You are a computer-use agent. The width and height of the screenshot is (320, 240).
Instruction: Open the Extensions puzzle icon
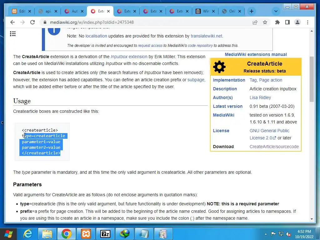pos(277,22)
